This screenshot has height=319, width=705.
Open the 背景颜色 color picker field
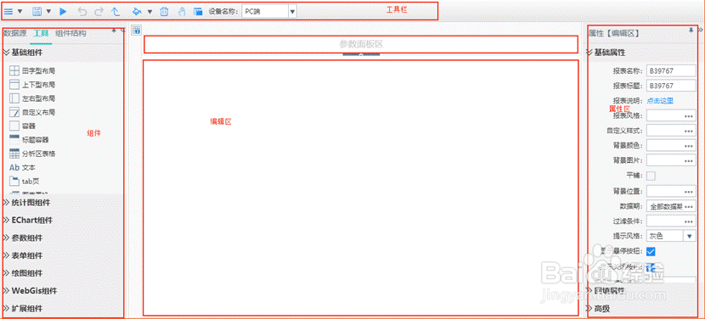point(671,146)
